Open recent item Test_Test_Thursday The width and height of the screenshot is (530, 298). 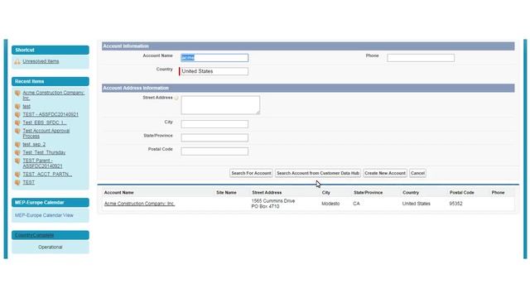click(44, 152)
